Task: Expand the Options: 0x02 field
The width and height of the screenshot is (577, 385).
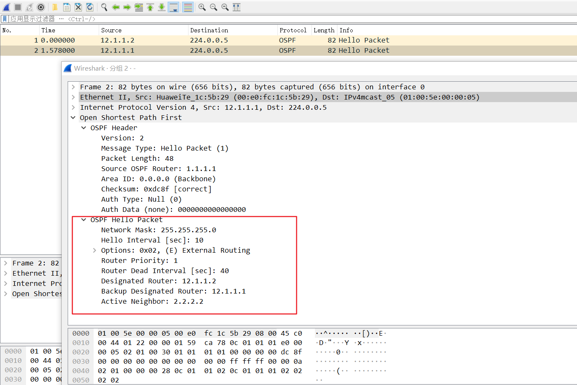Action: (x=94, y=250)
